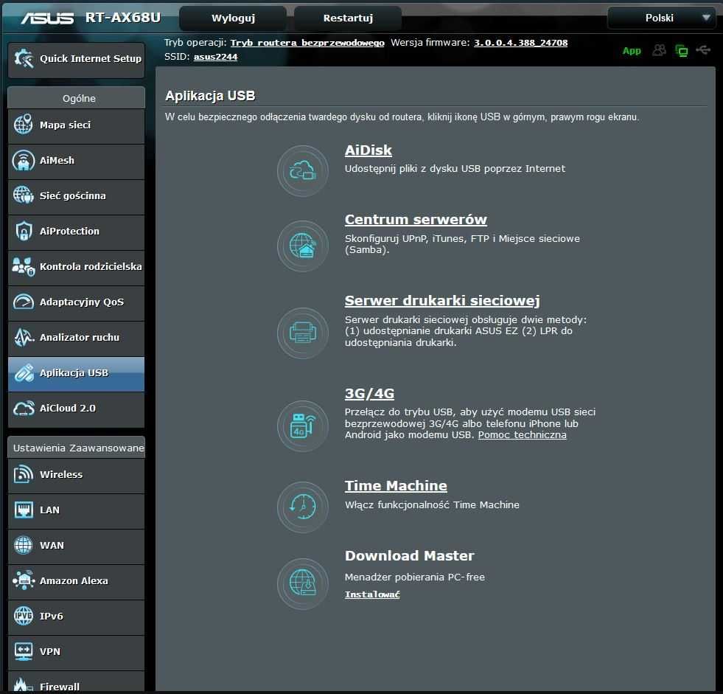This screenshot has height=694, width=723.
Task: Click the network clients status icon
Action: click(x=682, y=50)
